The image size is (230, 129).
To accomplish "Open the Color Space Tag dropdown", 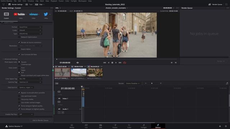I will 30,79.
